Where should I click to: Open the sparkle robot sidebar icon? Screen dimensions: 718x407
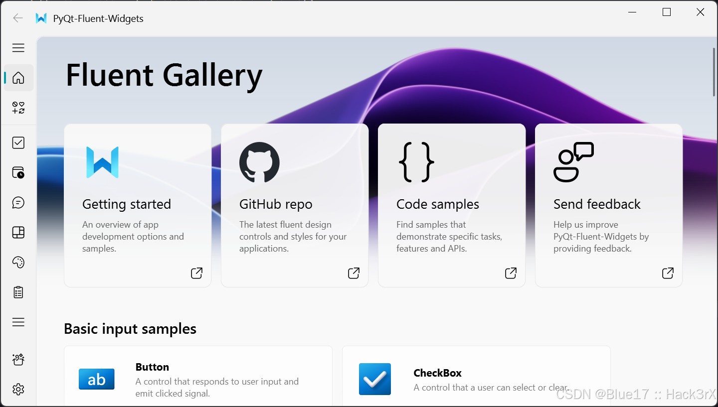(18, 359)
